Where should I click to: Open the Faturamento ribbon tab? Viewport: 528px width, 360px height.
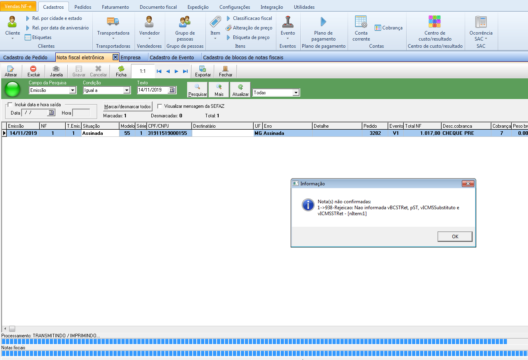click(115, 7)
